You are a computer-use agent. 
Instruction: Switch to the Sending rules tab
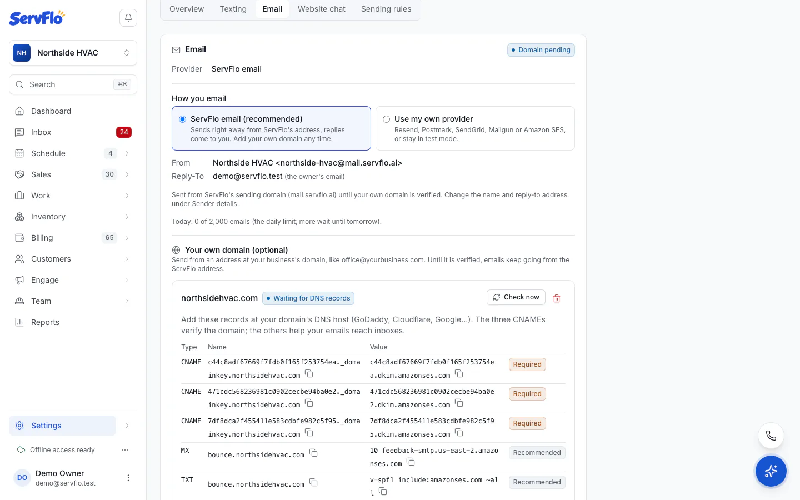(x=386, y=9)
